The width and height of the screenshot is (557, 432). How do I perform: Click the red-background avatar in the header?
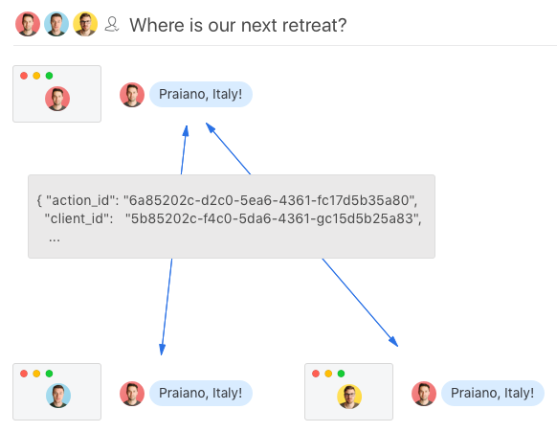tap(28, 24)
